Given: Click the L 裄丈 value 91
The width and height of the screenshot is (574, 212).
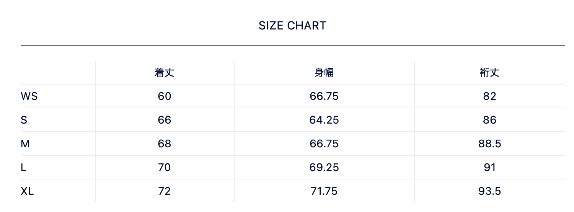Looking at the screenshot, I should 489,168.
